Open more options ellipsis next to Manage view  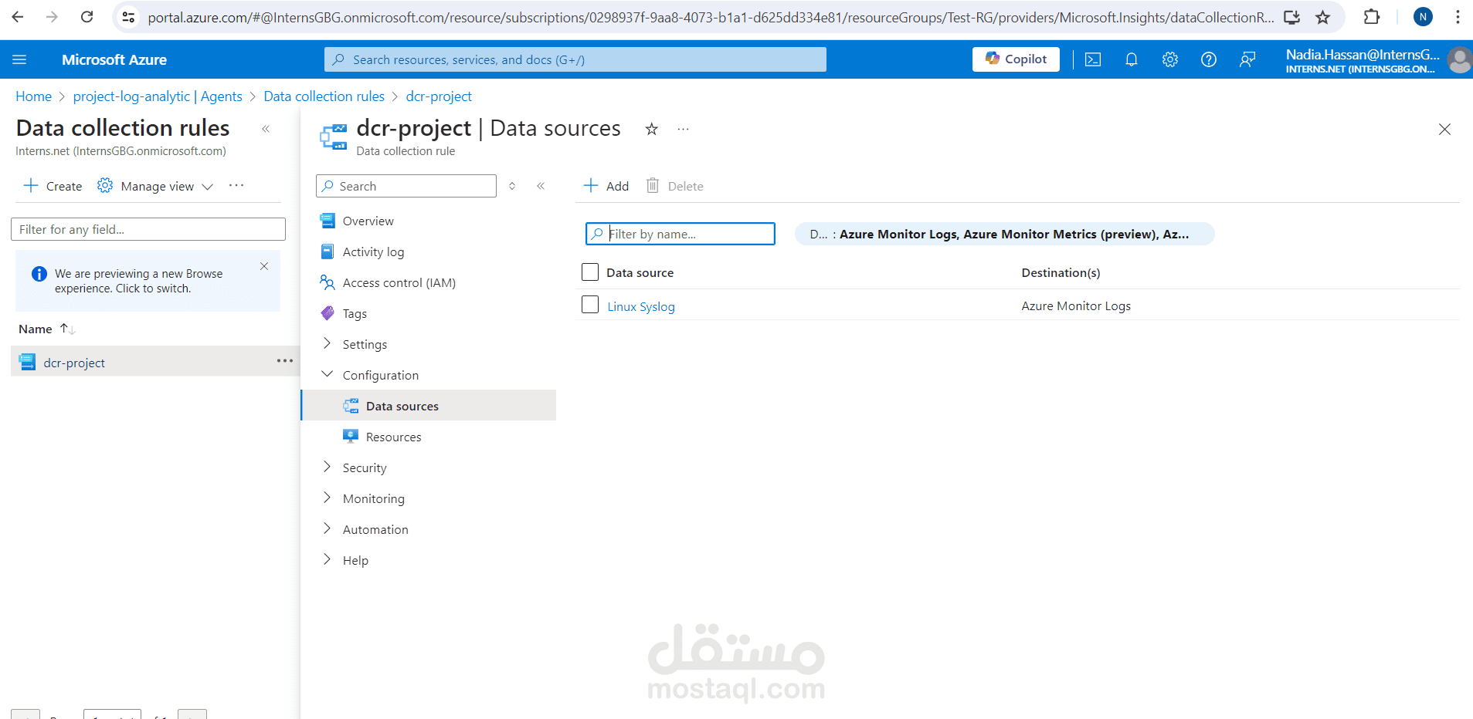point(236,186)
